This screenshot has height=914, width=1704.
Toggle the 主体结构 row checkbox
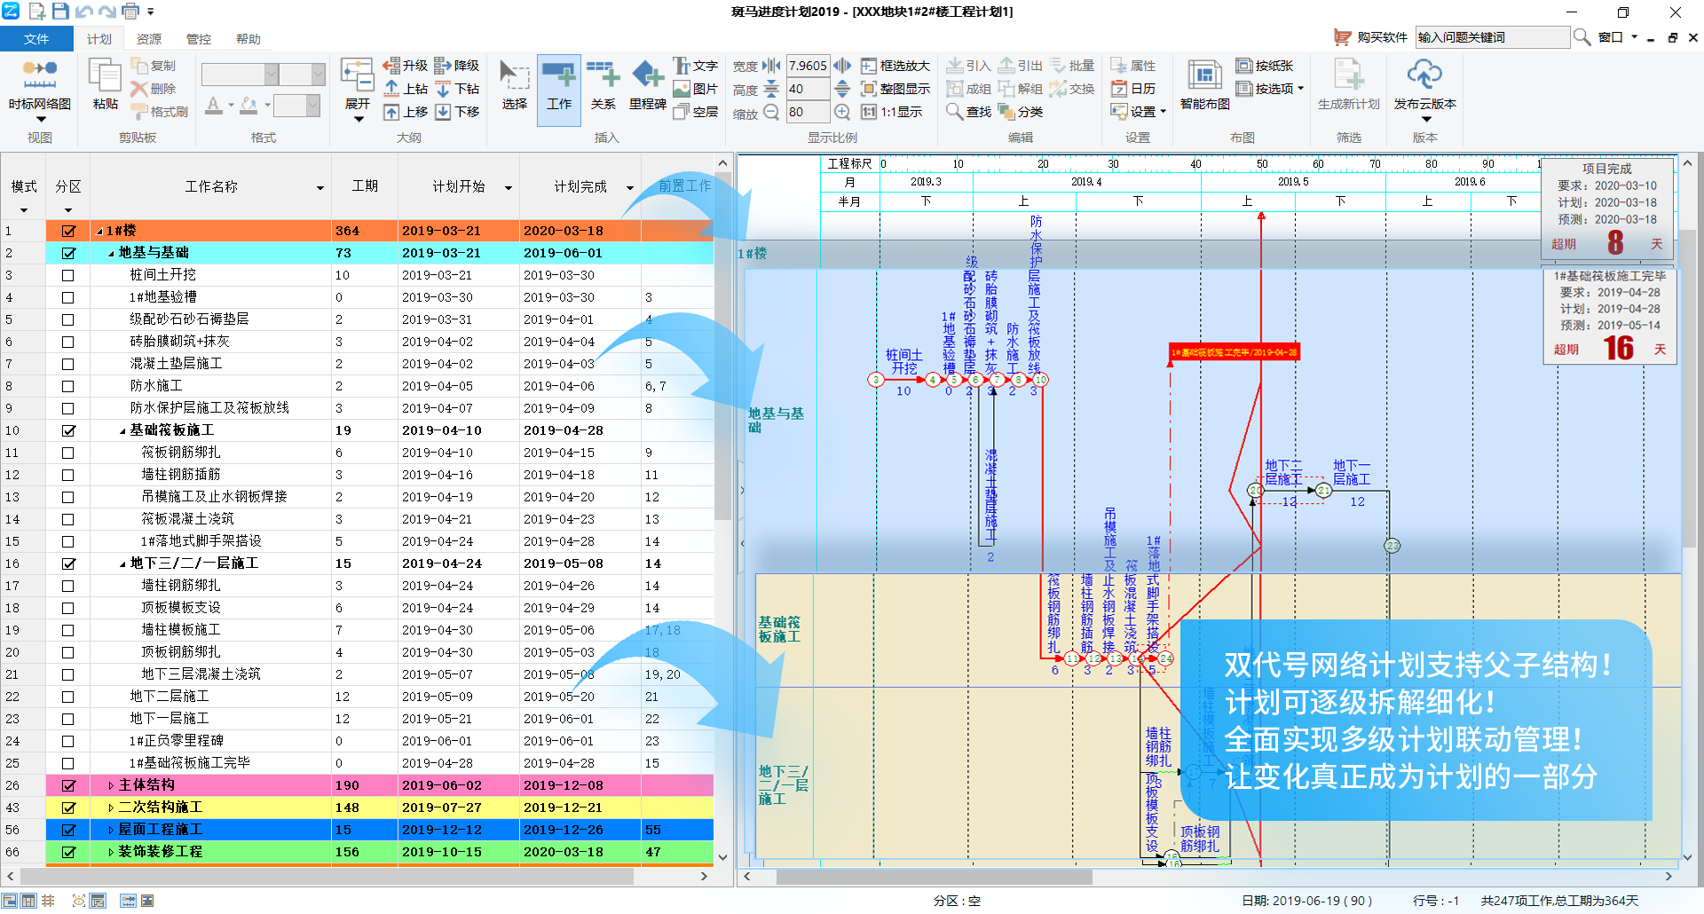(x=68, y=785)
